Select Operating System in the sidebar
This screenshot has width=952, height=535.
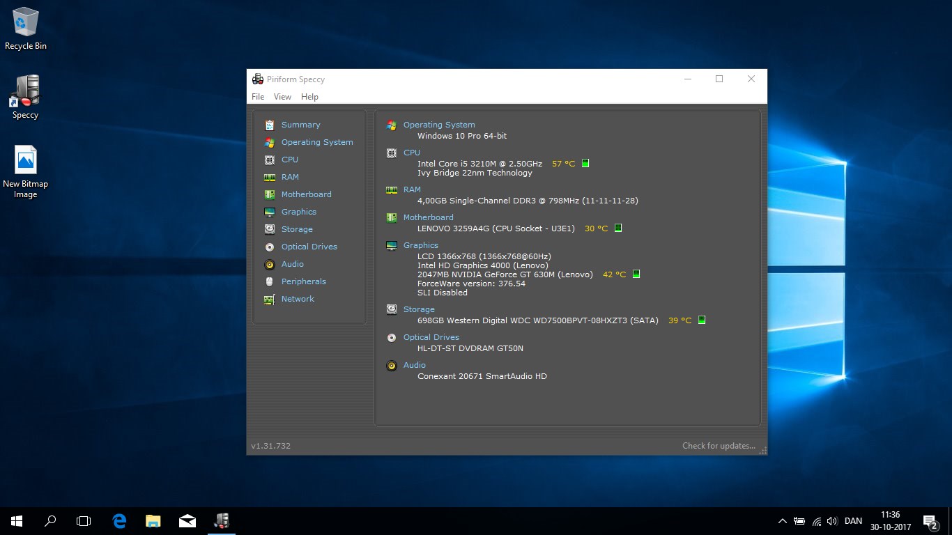(x=317, y=142)
